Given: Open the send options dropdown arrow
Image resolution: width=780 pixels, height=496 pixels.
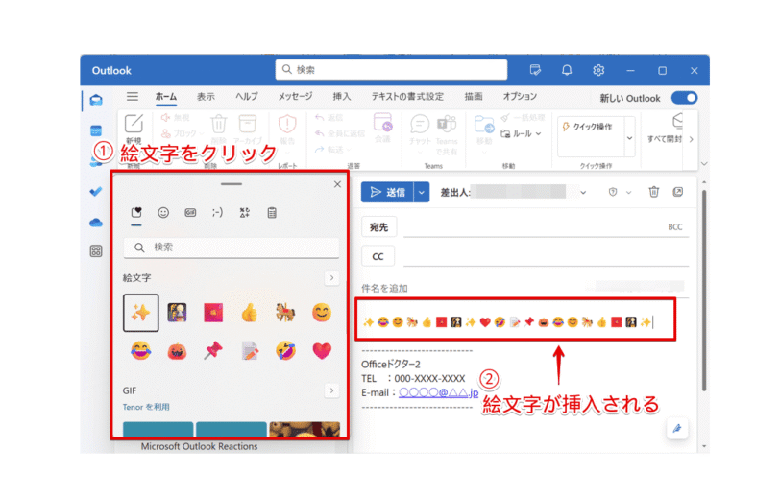Looking at the screenshot, I should point(422,192).
